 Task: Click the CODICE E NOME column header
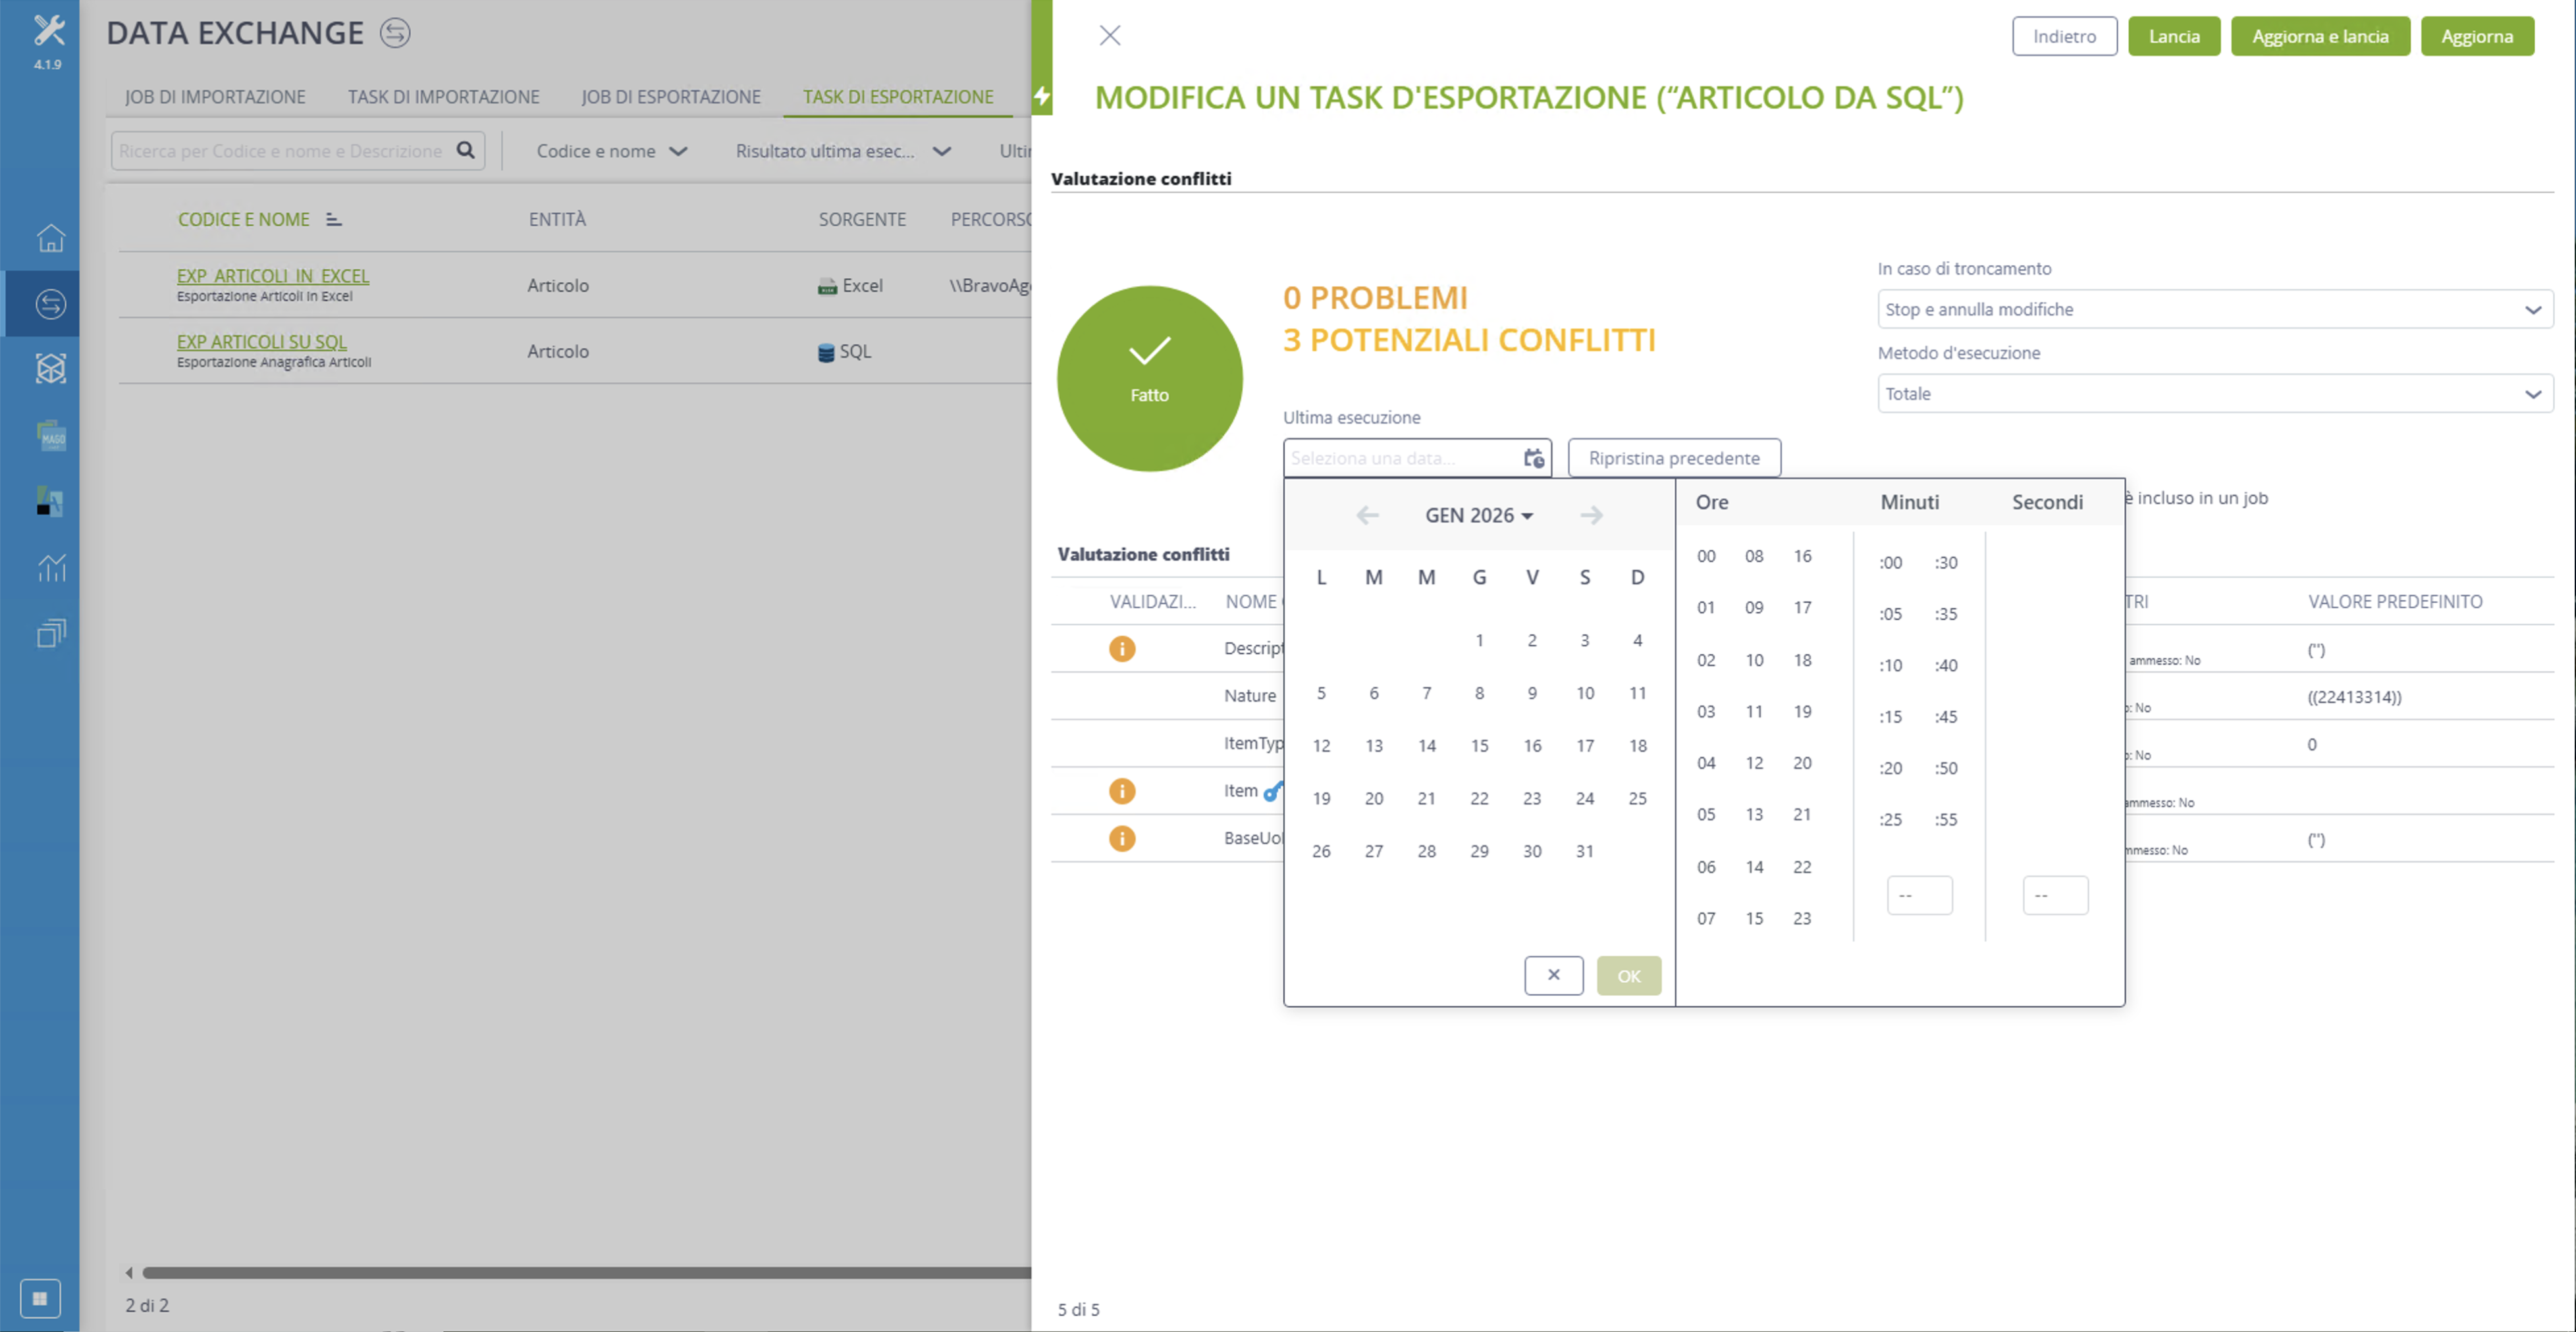(243, 220)
